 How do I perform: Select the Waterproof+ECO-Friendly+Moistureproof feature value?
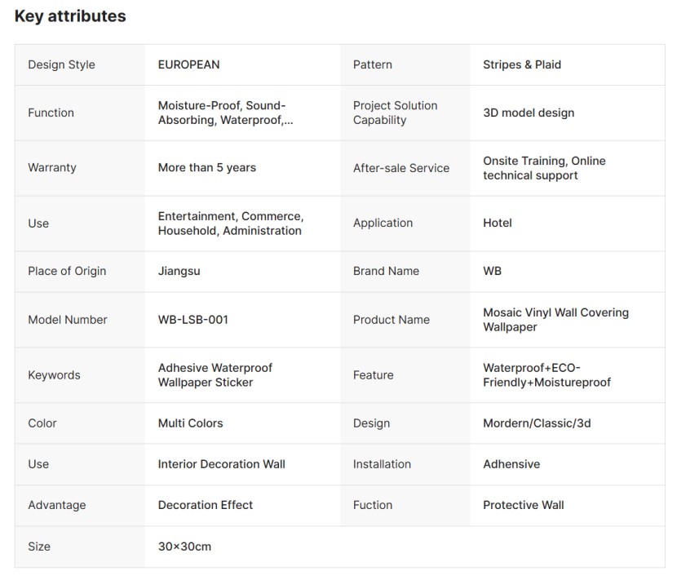click(x=546, y=375)
